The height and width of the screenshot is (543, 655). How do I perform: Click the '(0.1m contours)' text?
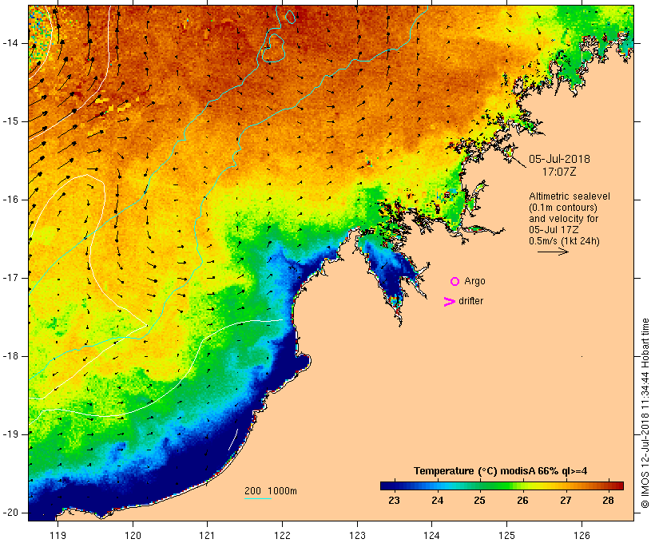[563, 208]
